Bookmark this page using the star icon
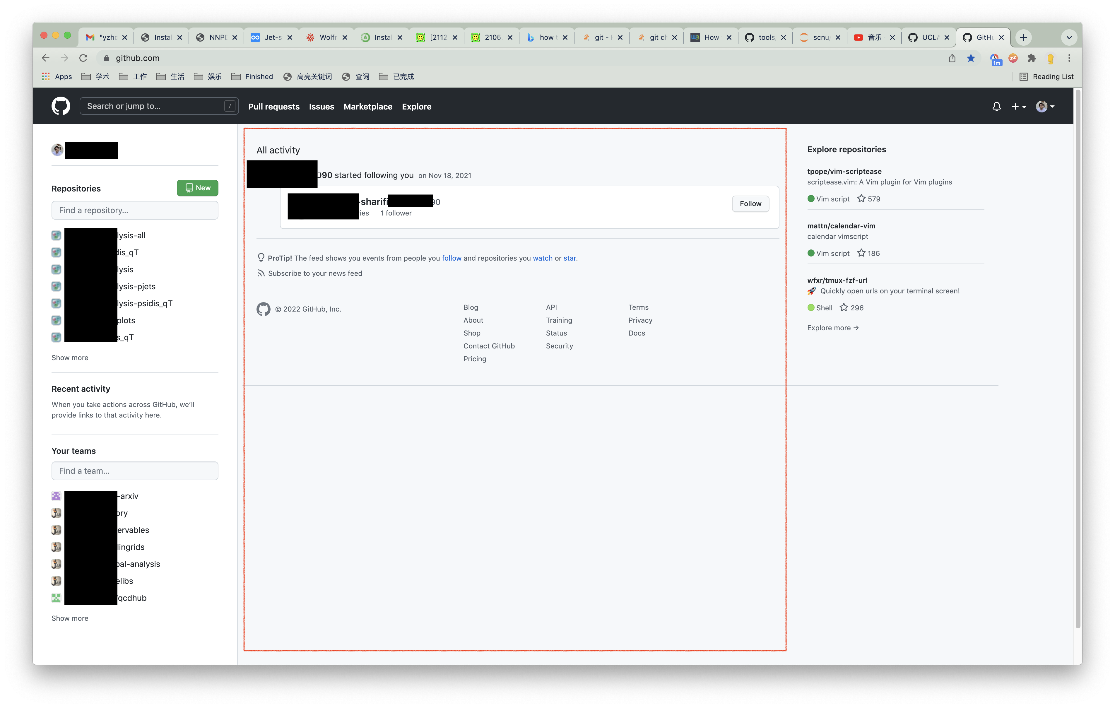 [x=971, y=58]
